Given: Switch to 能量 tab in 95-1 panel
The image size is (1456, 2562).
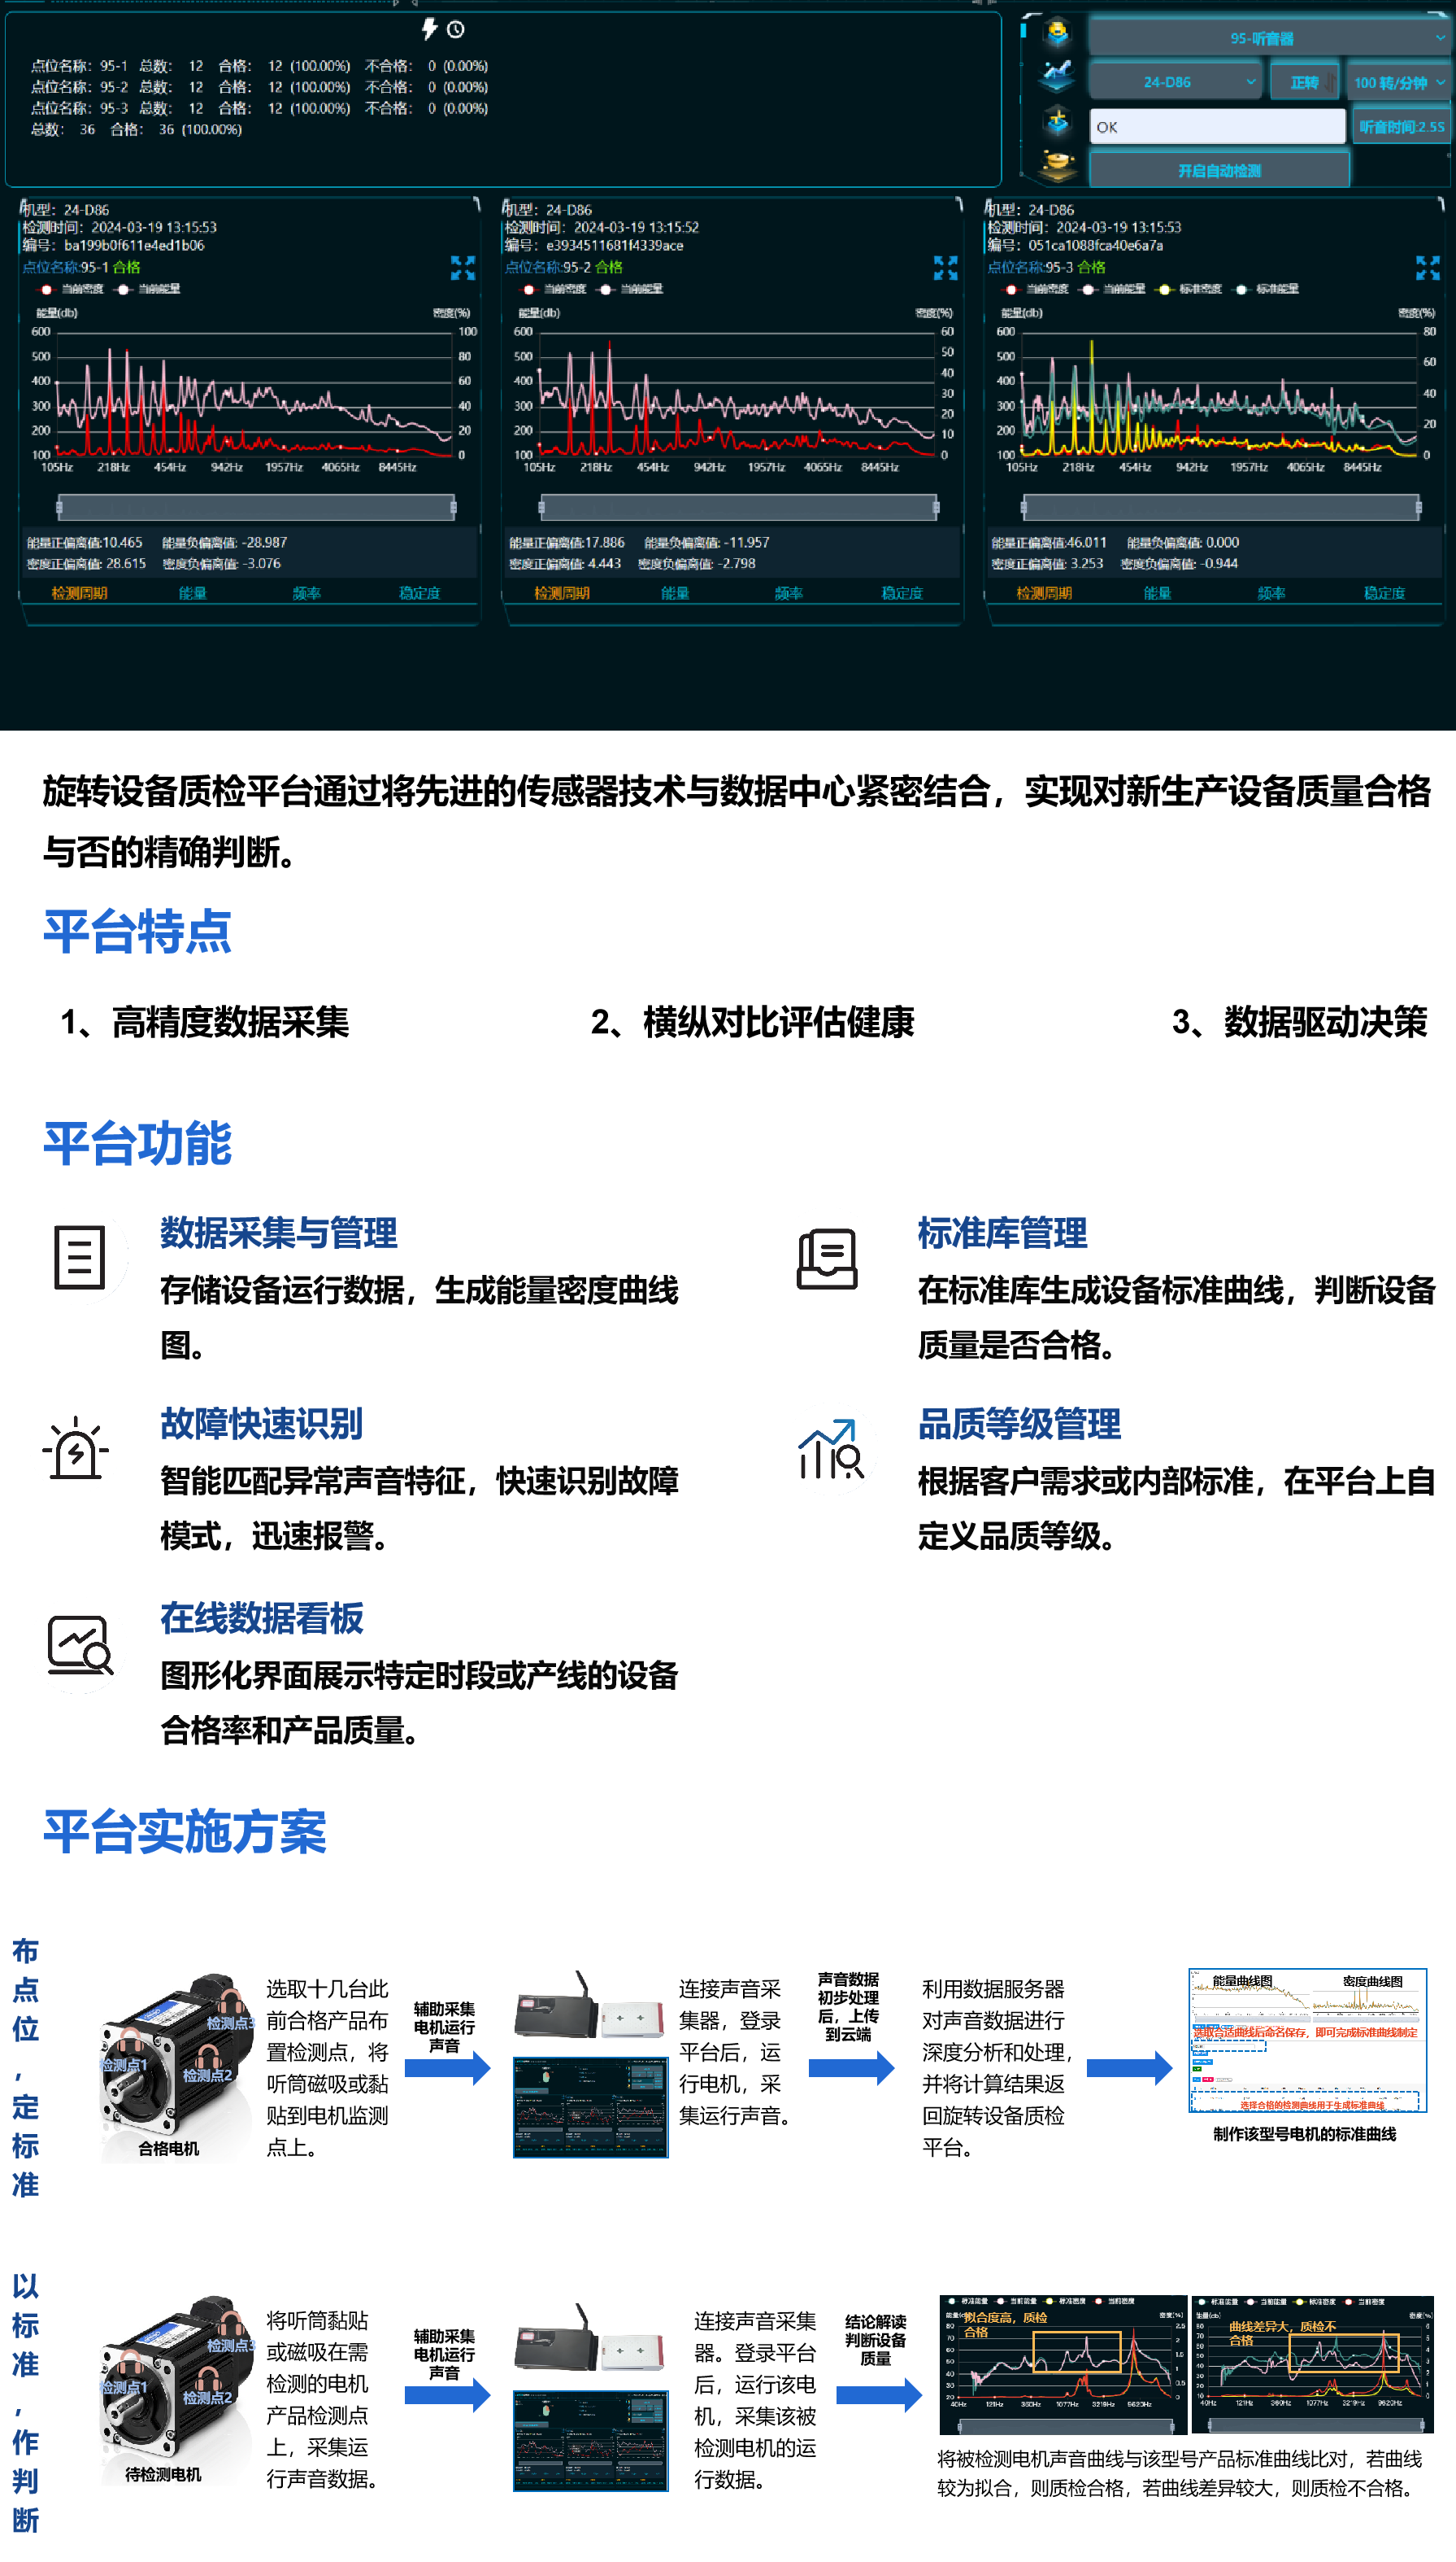Looking at the screenshot, I should 192,593.
